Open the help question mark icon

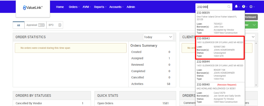point(243,7)
